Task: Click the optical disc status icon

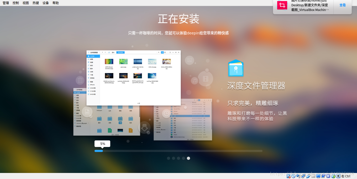Action: point(293,176)
